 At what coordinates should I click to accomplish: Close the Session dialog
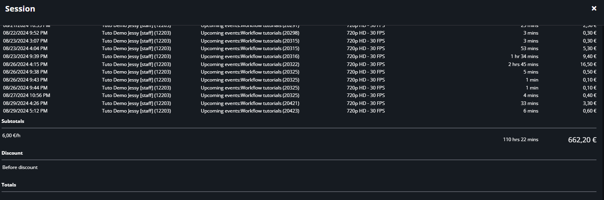(594, 8)
